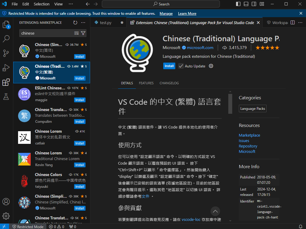The height and width of the screenshot is (229, 306).
Task: Open extension settings gear next to Auto Update
Action: pyautogui.click(x=211, y=66)
